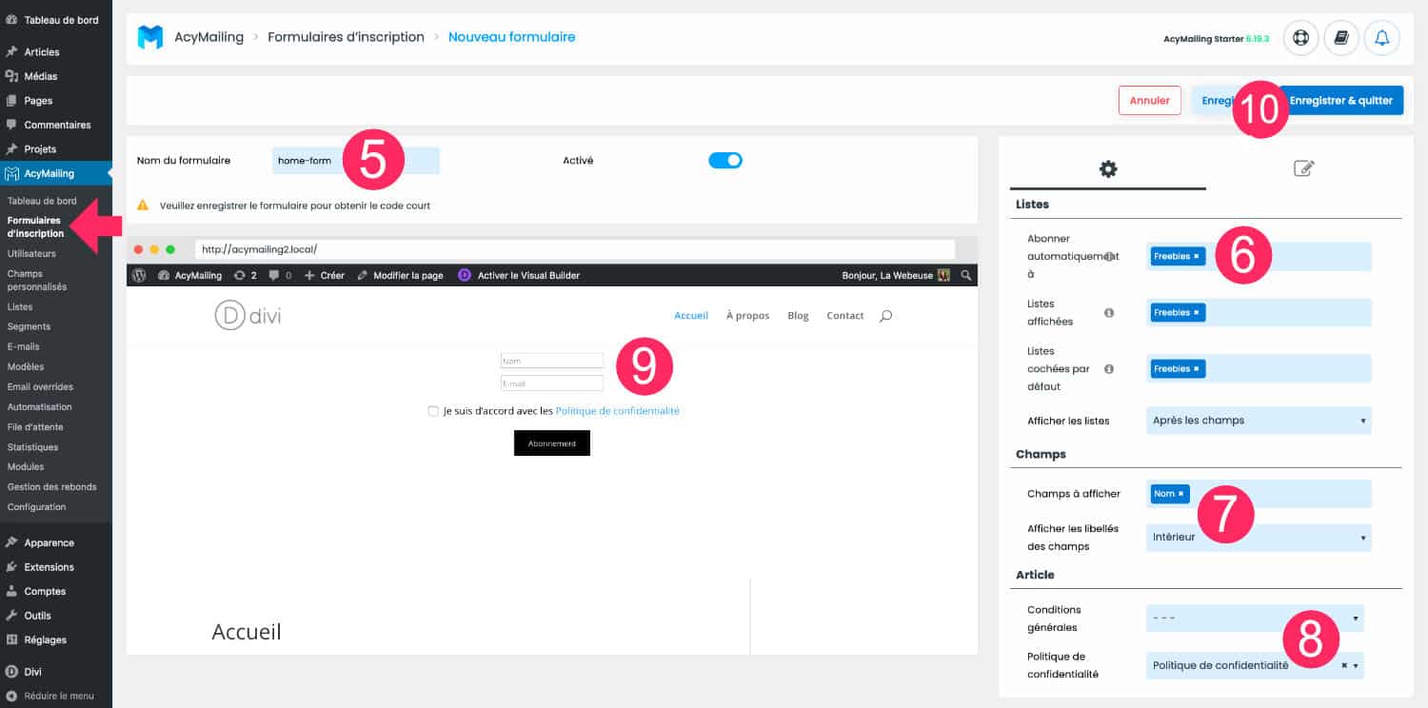Click the Divi logo in preview
1428x708 pixels.
[x=248, y=316]
